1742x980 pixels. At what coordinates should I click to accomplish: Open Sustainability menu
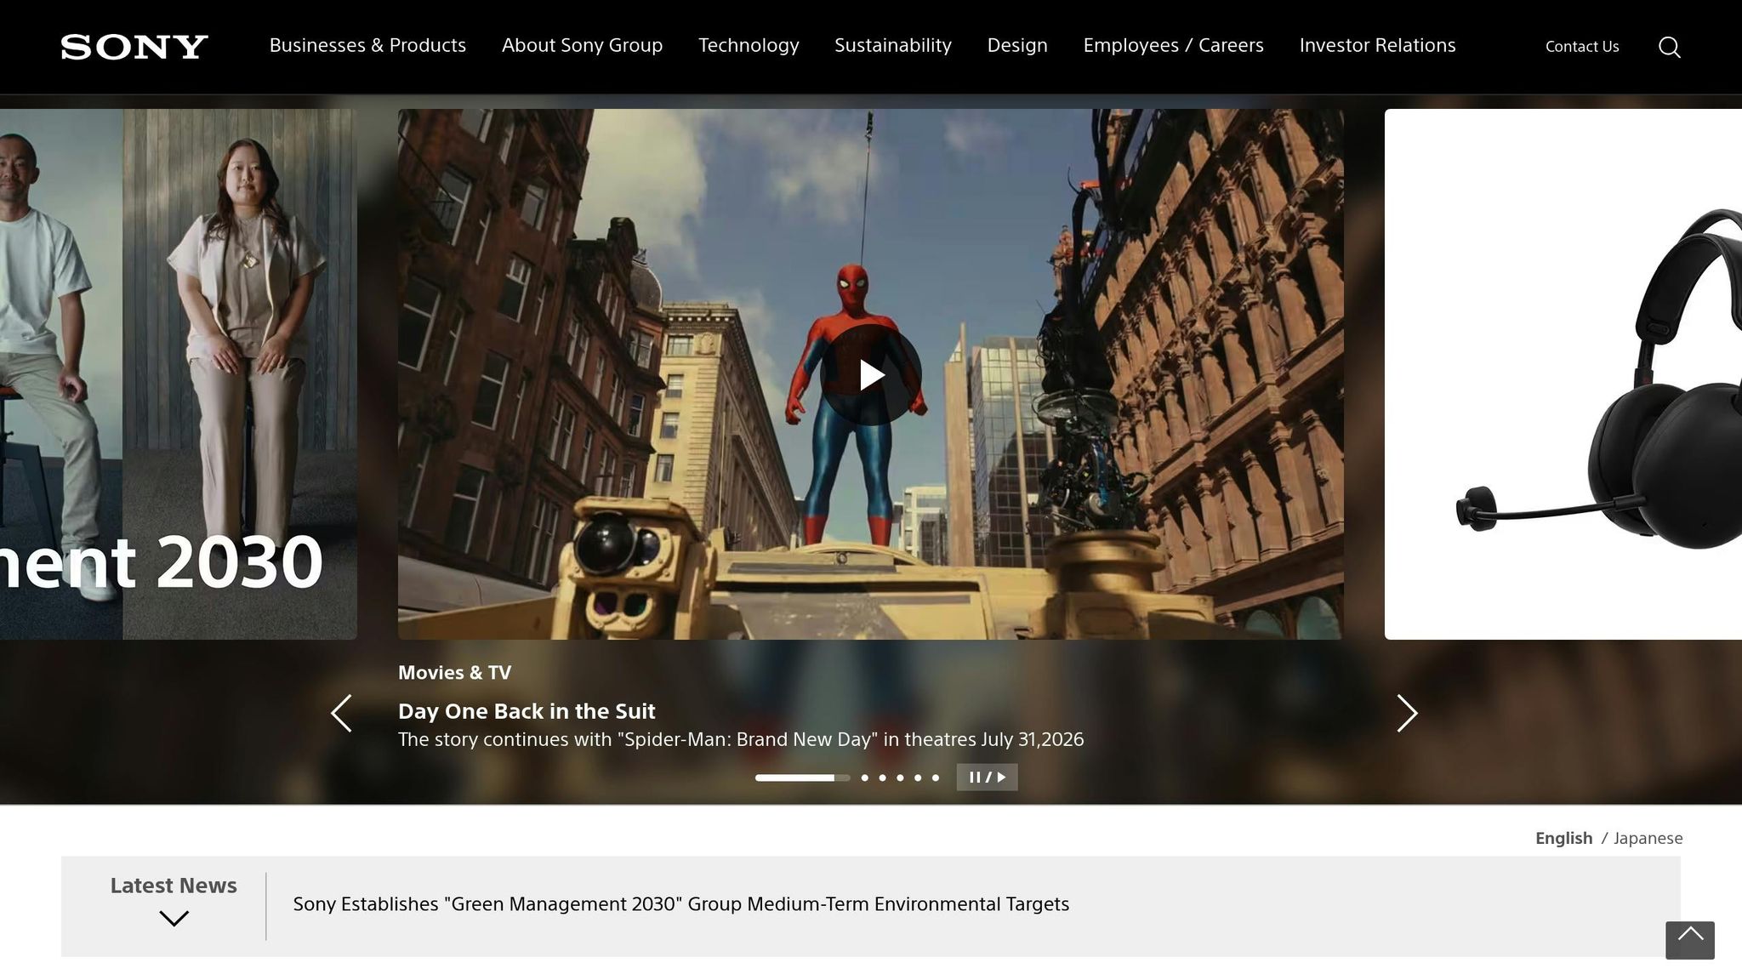(893, 45)
